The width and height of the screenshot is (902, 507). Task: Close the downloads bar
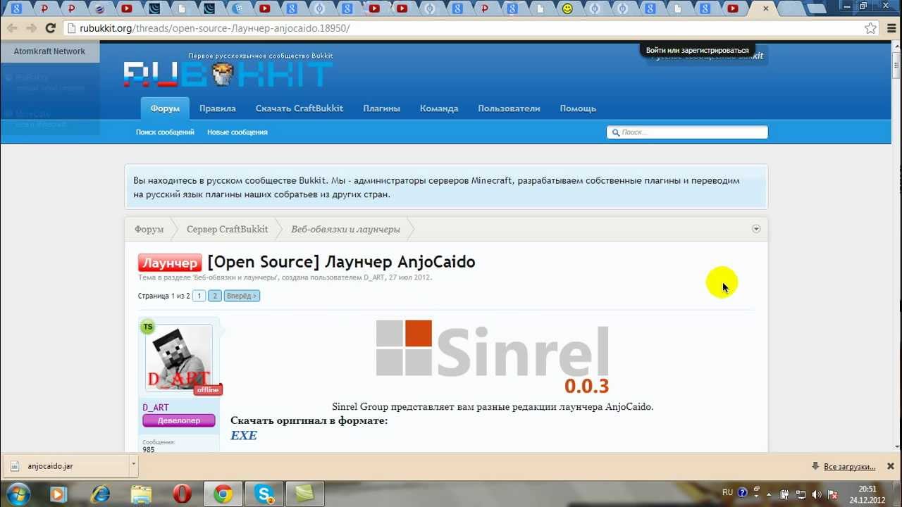[891, 466]
